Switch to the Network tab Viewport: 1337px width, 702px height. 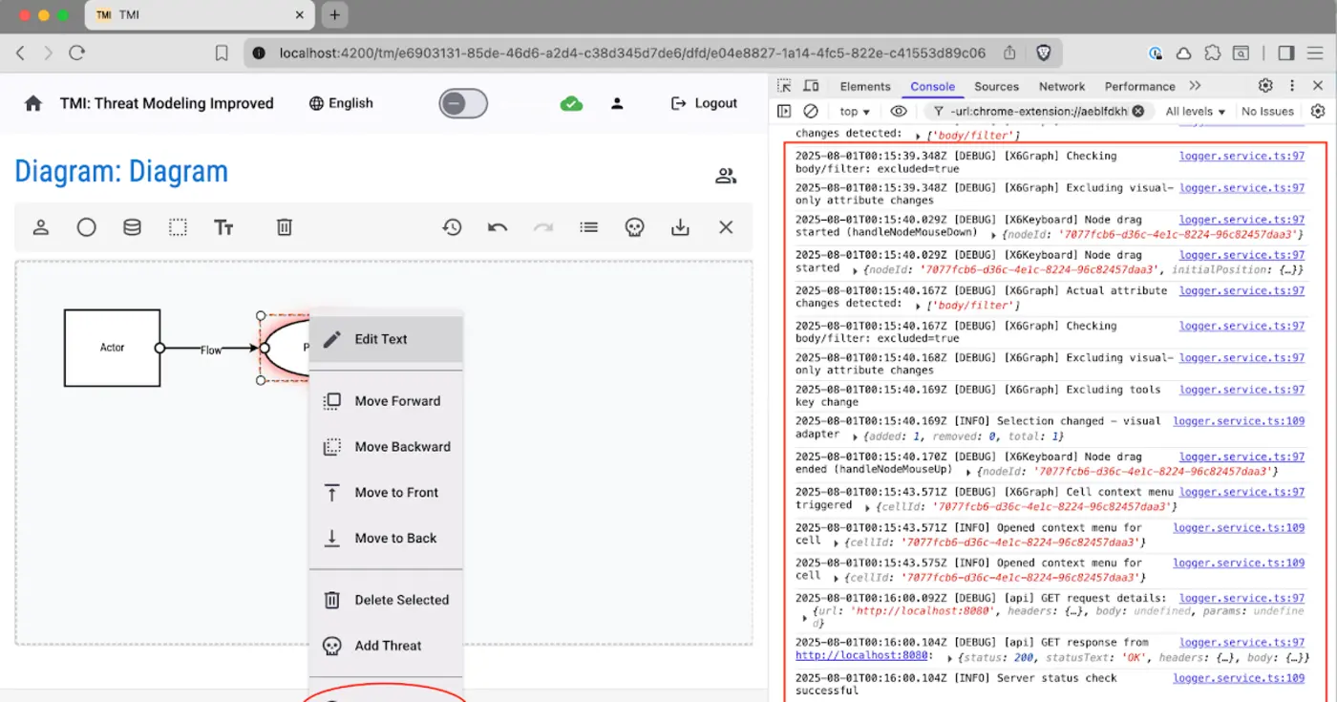(1062, 86)
